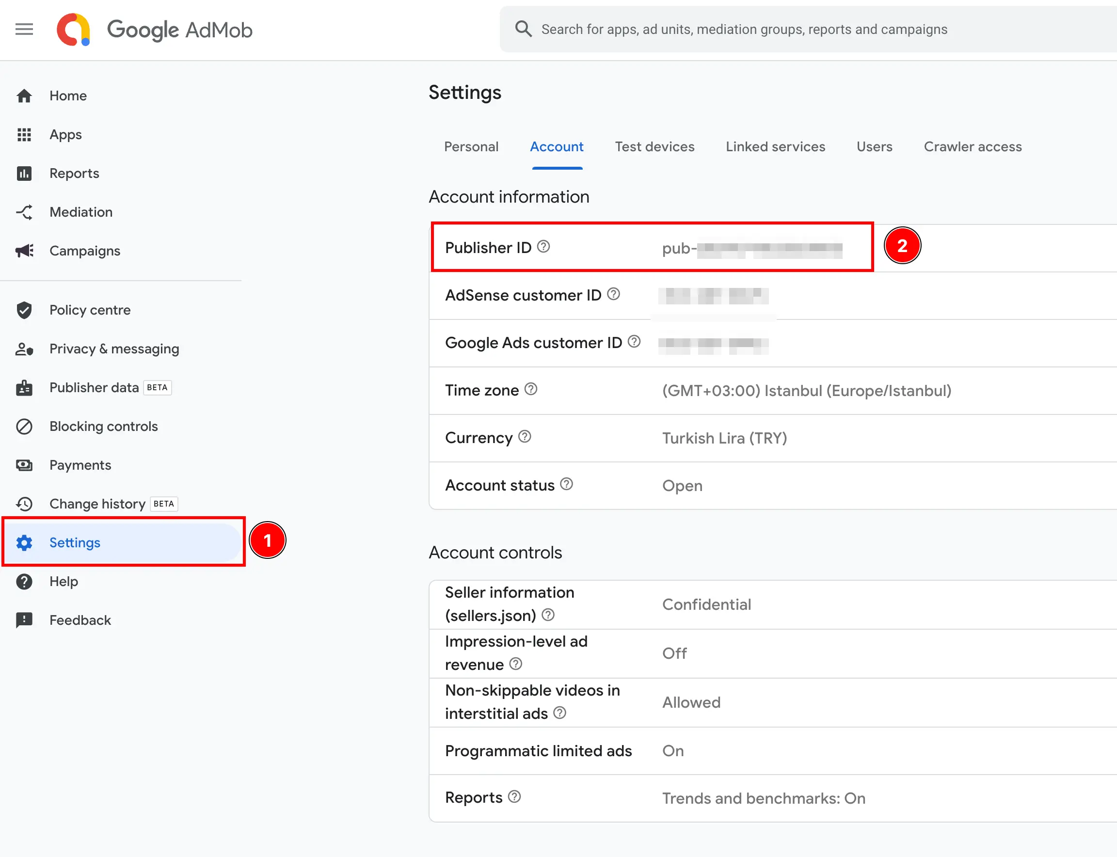The height and width of the screenshot is (857, 1117).
Task: Click the search magnifier icon
Action: pyautogui.click(x=523, y=29)
